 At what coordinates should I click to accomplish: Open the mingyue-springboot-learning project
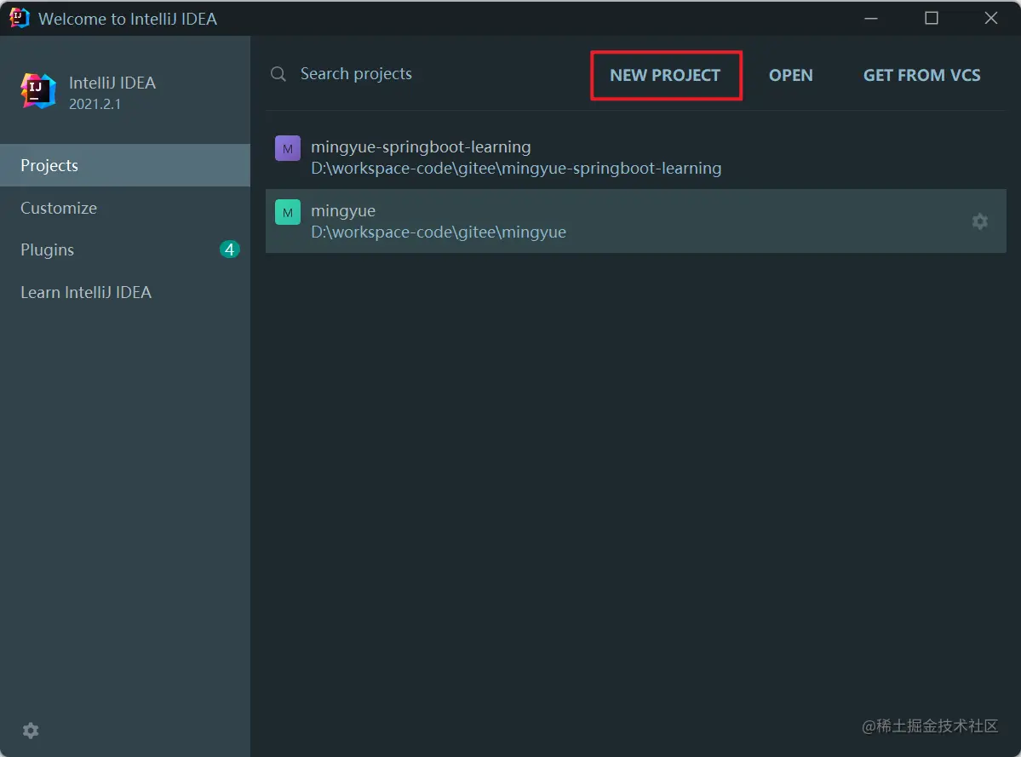(635, 157)
